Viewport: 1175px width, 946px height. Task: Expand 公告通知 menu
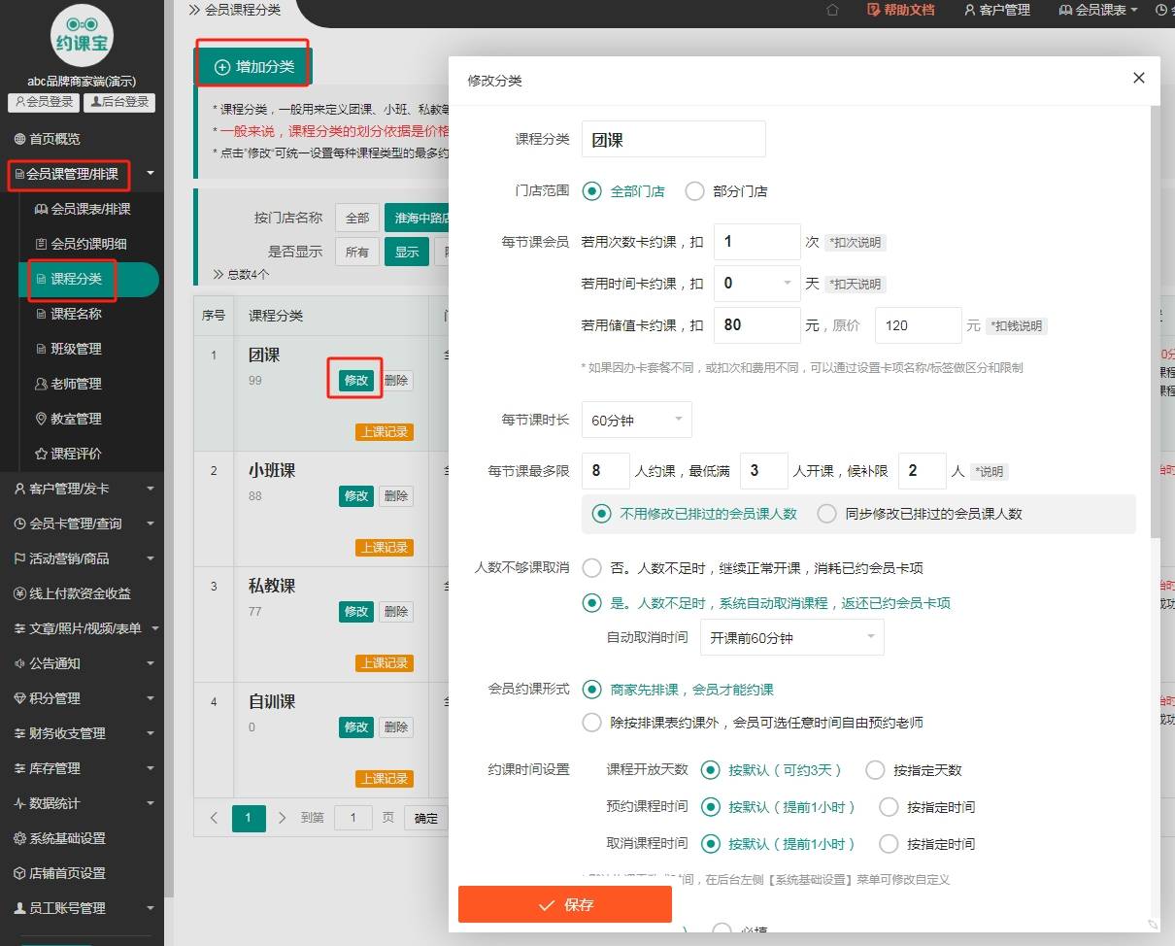82,663
